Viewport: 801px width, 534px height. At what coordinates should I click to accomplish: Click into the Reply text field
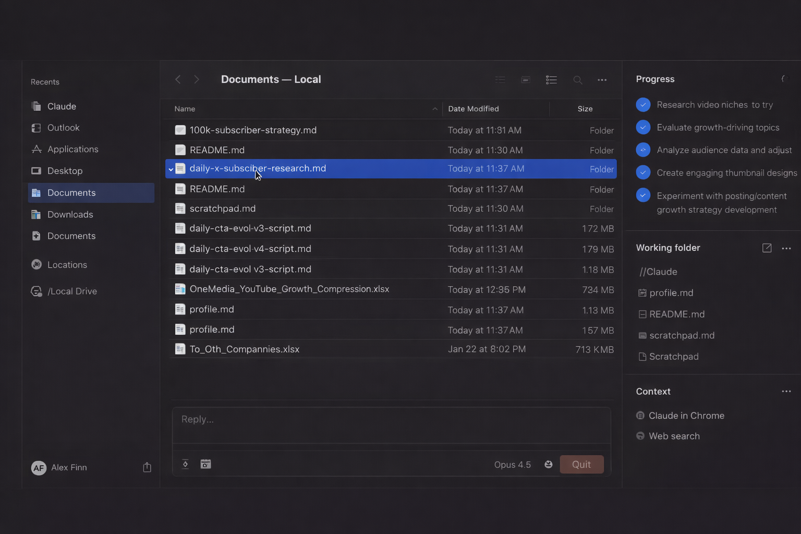[x=391, y=420]
